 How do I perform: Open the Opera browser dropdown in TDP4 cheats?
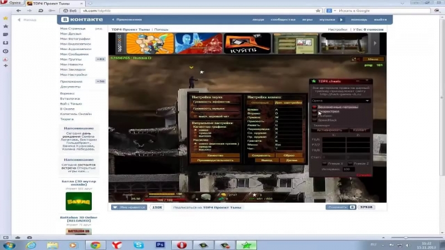point(340,101)
